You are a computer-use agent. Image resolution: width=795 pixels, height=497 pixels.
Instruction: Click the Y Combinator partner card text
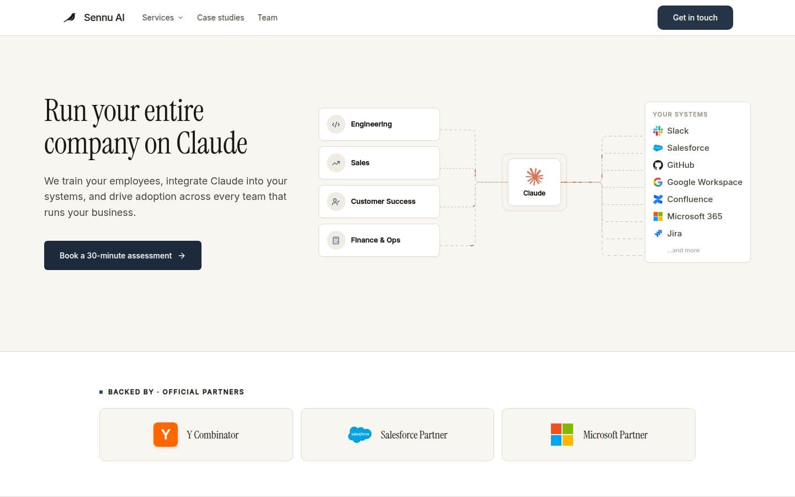coord(213,435)
